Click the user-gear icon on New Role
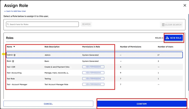The width and height of the screenshot is (189, 109). click(167, 38)
